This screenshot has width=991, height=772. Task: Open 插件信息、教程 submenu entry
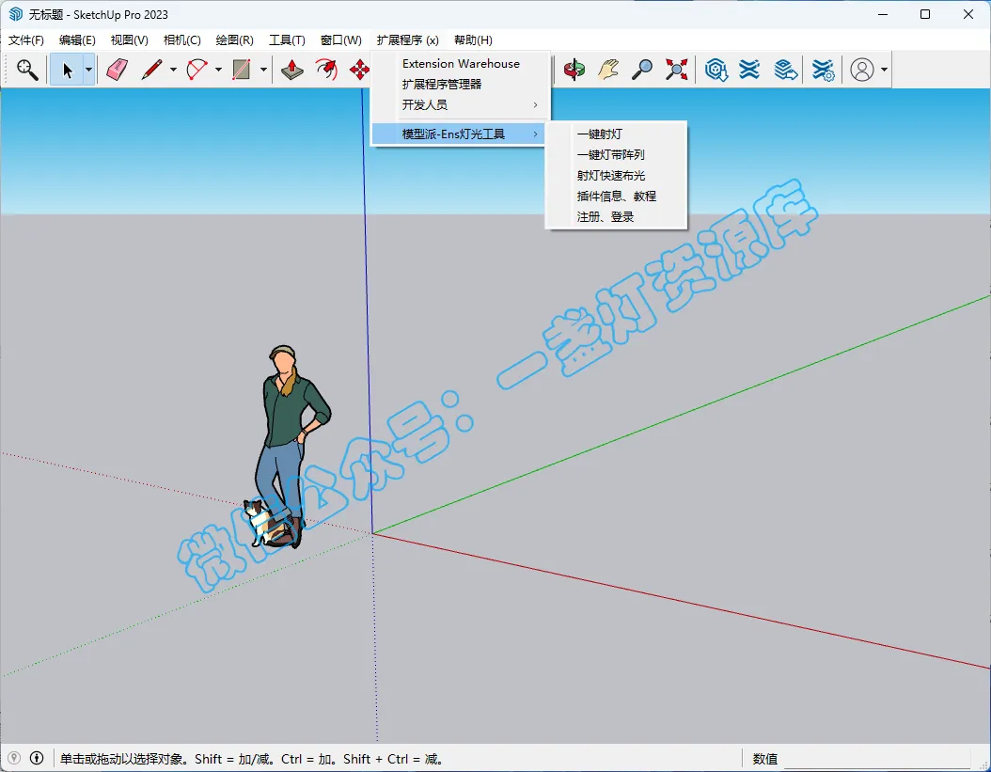(616, 196)
